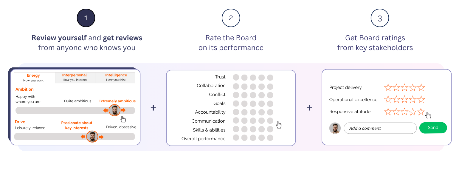Click the right arrow on Drive slider
The height and width of the screenshot is (179, 462).
(101, 137)
